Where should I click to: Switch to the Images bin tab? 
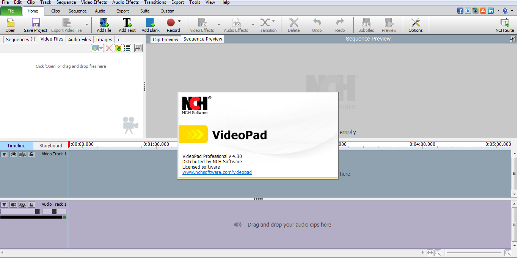coord(104,39)
